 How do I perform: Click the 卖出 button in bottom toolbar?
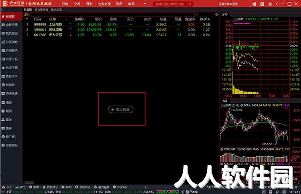pyautogui.click(x=21, y=187)
